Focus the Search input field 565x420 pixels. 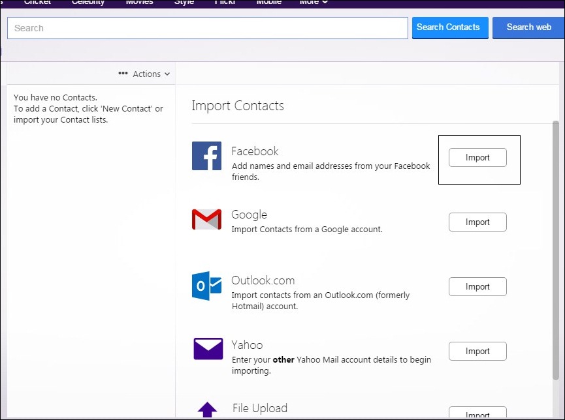tap(208, 27)
